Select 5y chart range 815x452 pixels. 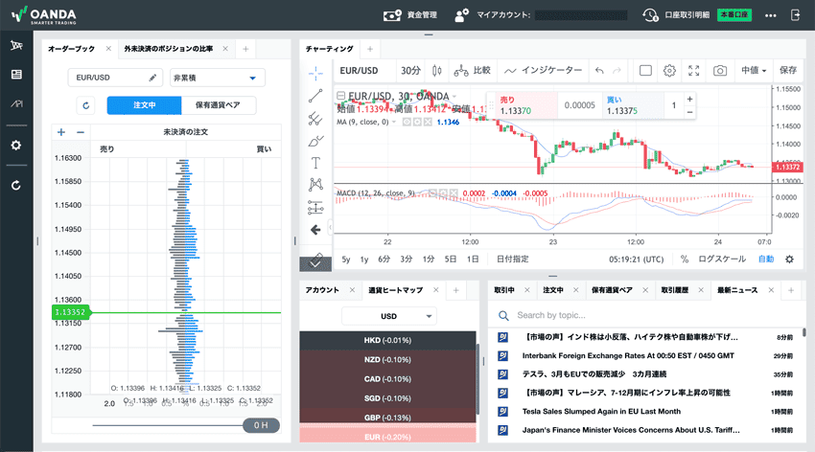(x=345, y=259)
